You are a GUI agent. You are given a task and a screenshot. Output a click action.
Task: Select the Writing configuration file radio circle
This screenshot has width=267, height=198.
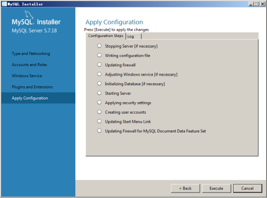tap(99, 55)
